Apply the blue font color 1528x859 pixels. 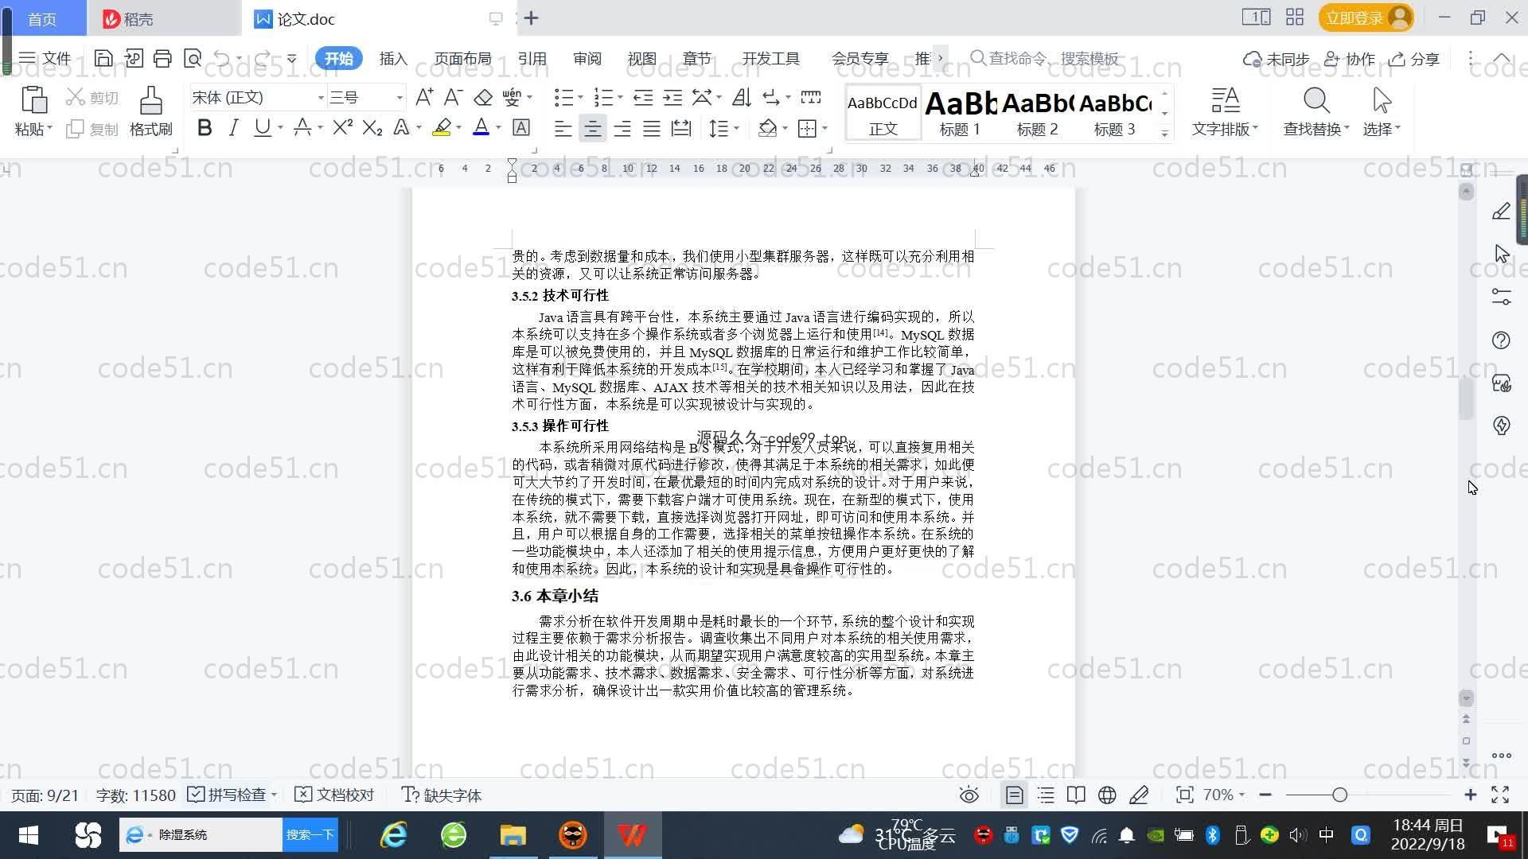click(x=481, y=127)
